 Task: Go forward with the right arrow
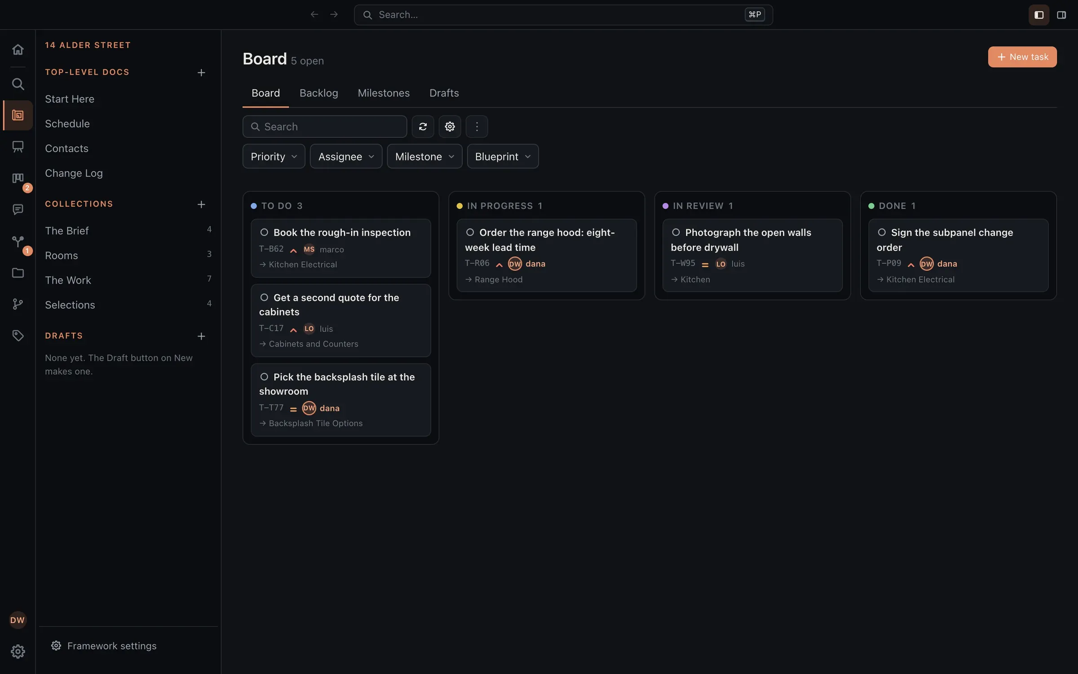[x=334, y=14]
